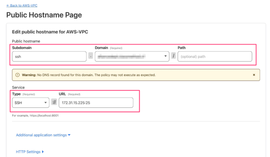Open the Domain dropdown list
This screenshot has height=157, width=270.
coord(132,56)
